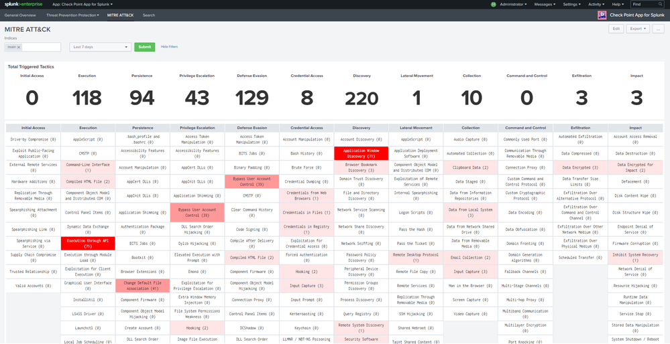Select Execution through API (71) cell
This screenshot has width=670, height=344.
coord(88,244)
